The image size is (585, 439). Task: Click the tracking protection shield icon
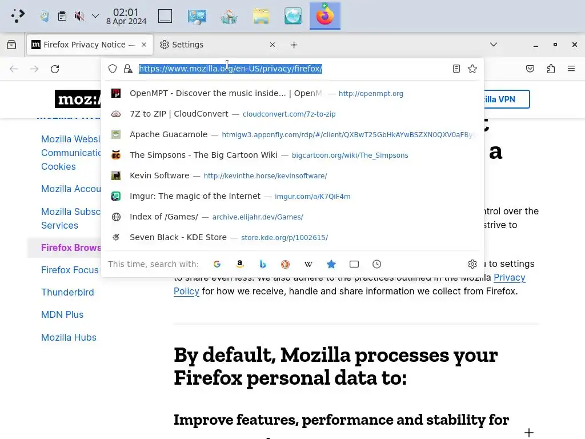point(113,69)
